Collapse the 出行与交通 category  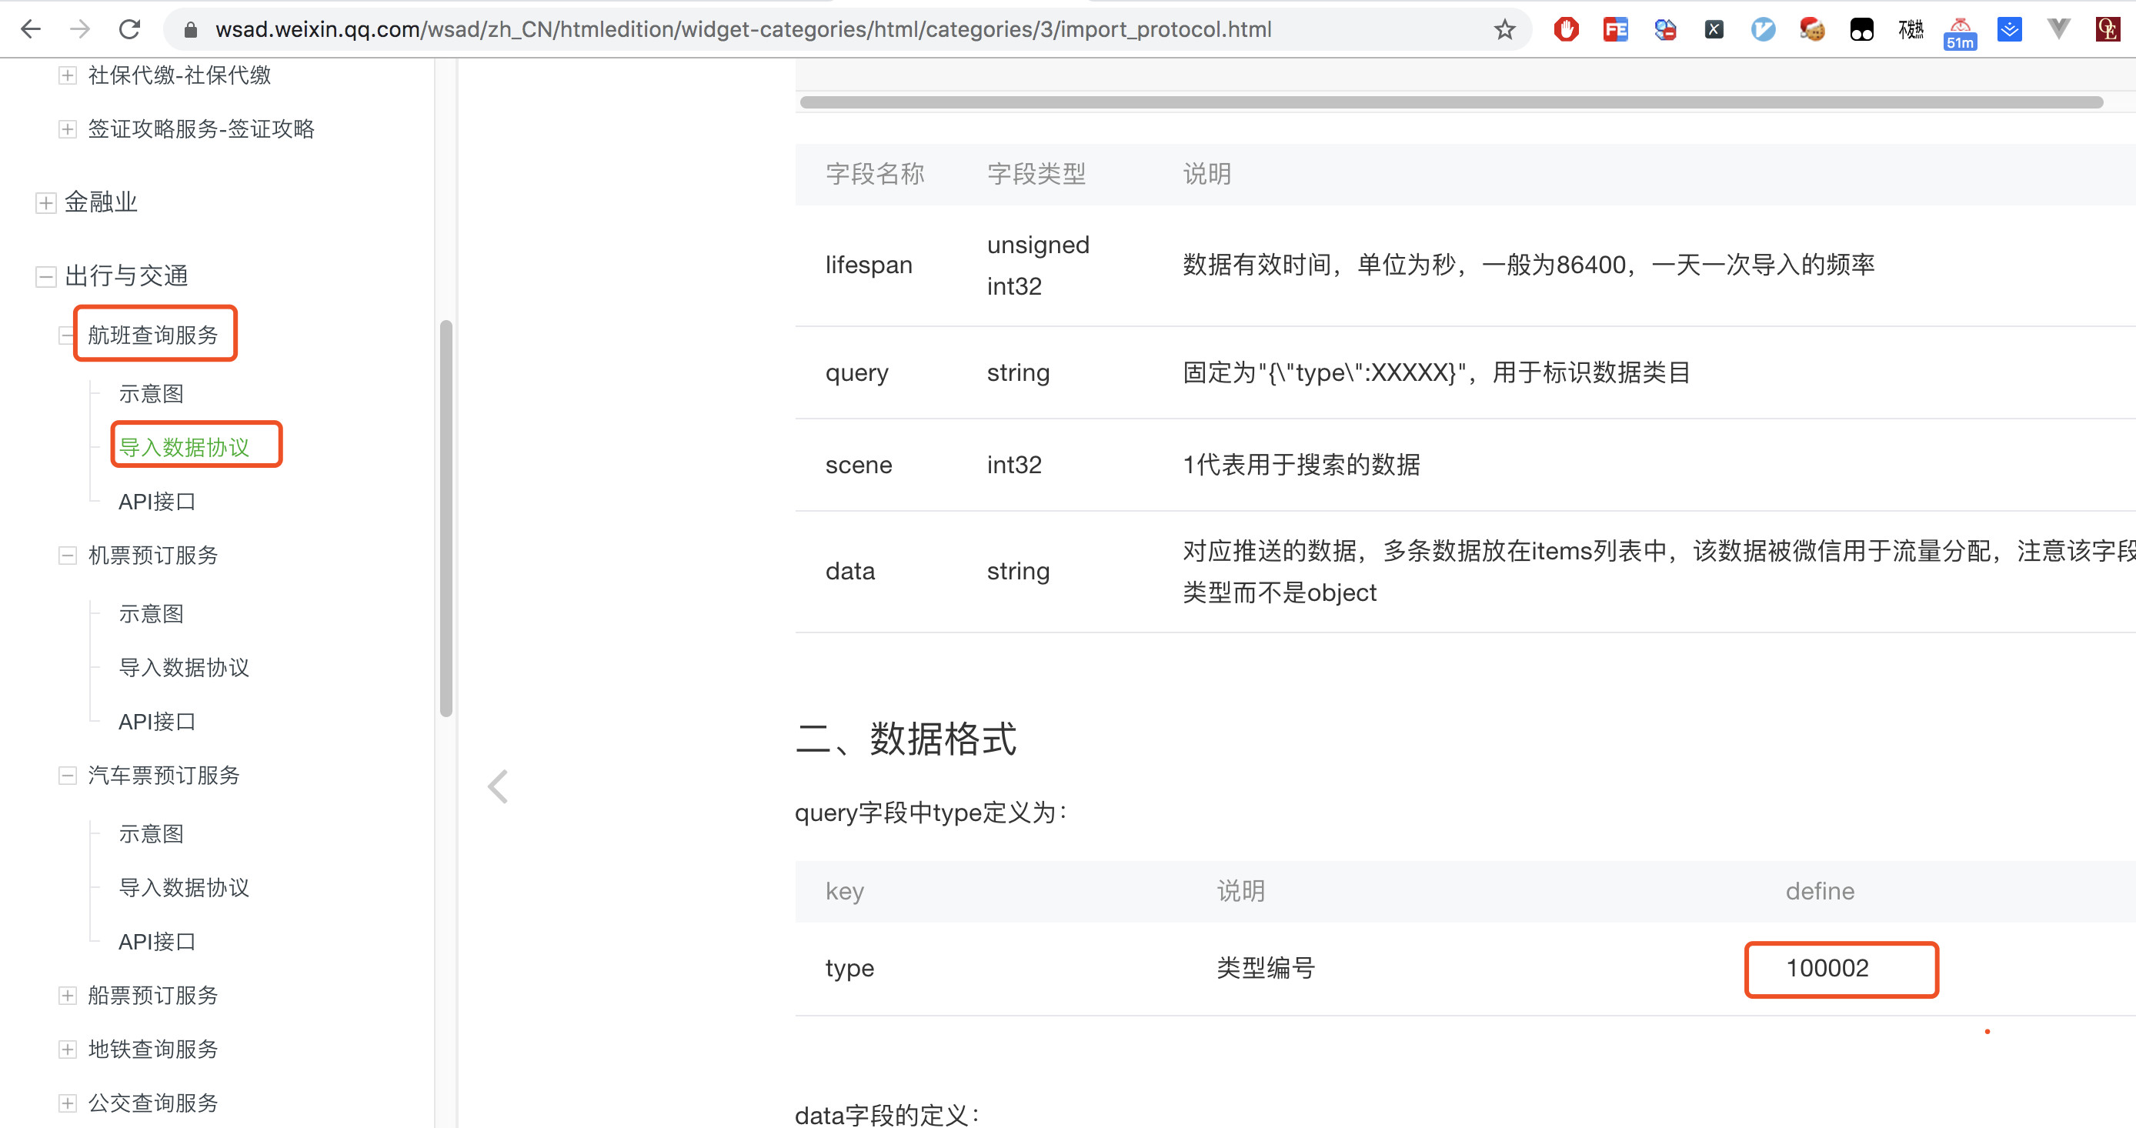[45, 276]
